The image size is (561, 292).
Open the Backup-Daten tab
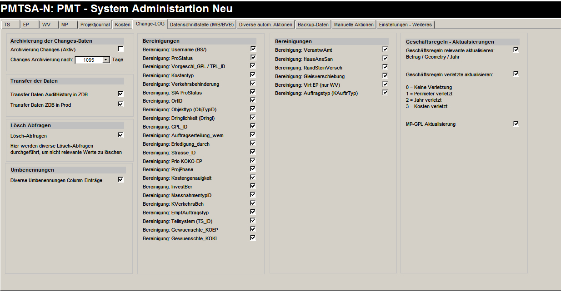pos(313,25)
